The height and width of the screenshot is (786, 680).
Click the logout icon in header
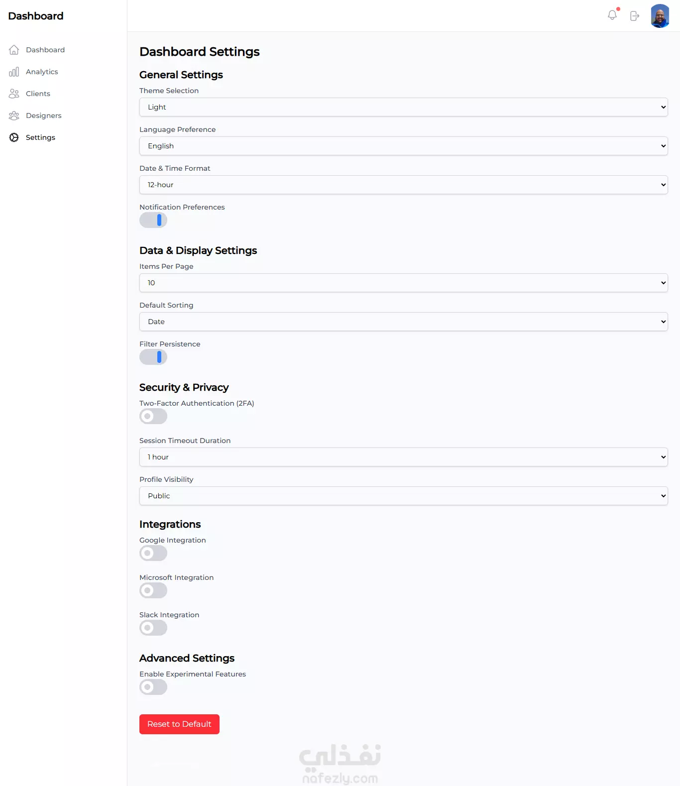[635, 16]
